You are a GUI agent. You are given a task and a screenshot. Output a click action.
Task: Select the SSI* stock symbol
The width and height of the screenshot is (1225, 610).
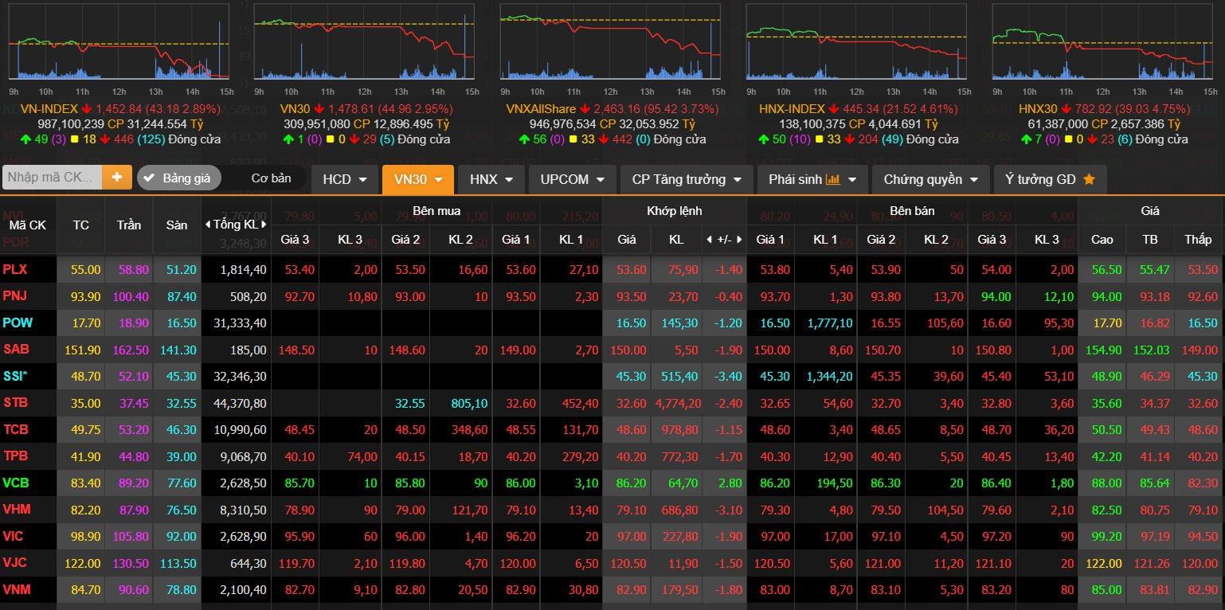tap(15, 377)
